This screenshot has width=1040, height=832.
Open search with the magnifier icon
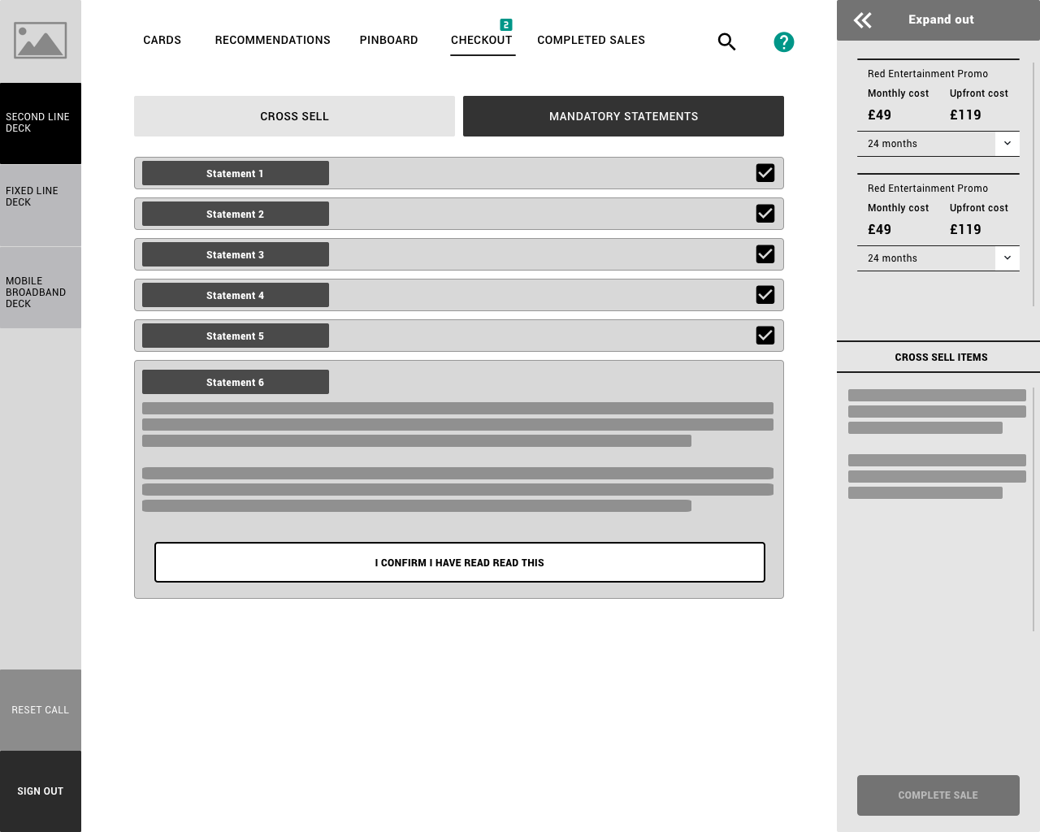(726, 41)
